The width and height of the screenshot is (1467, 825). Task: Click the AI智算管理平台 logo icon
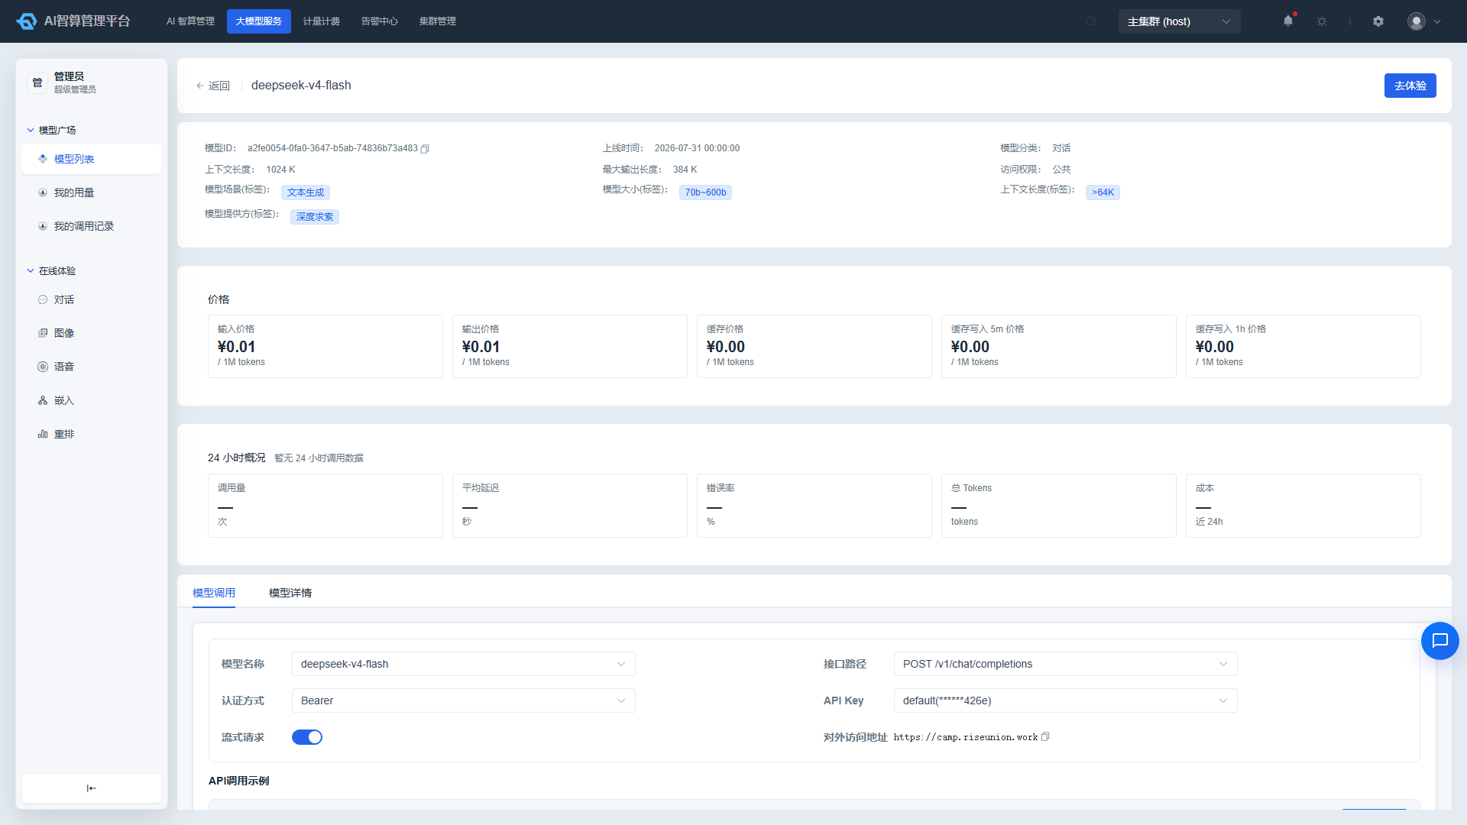(27, 21)
